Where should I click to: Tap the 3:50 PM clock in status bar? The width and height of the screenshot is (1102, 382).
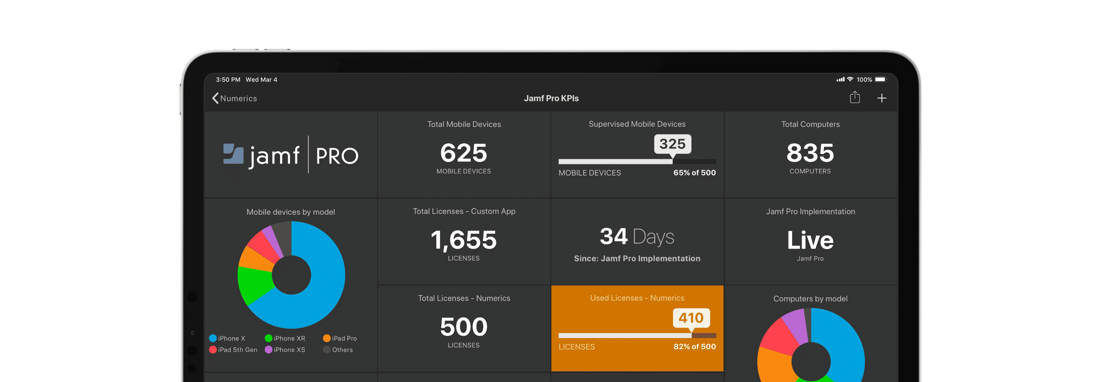(228, 79)
